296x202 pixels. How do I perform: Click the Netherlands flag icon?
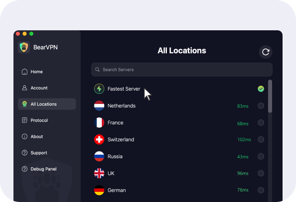point(99,106)
